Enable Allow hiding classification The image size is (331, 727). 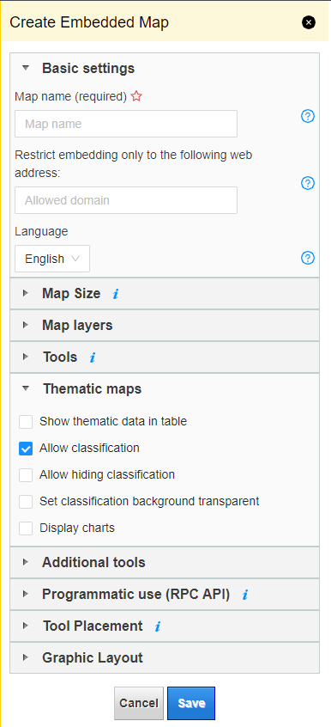(26, 474)
